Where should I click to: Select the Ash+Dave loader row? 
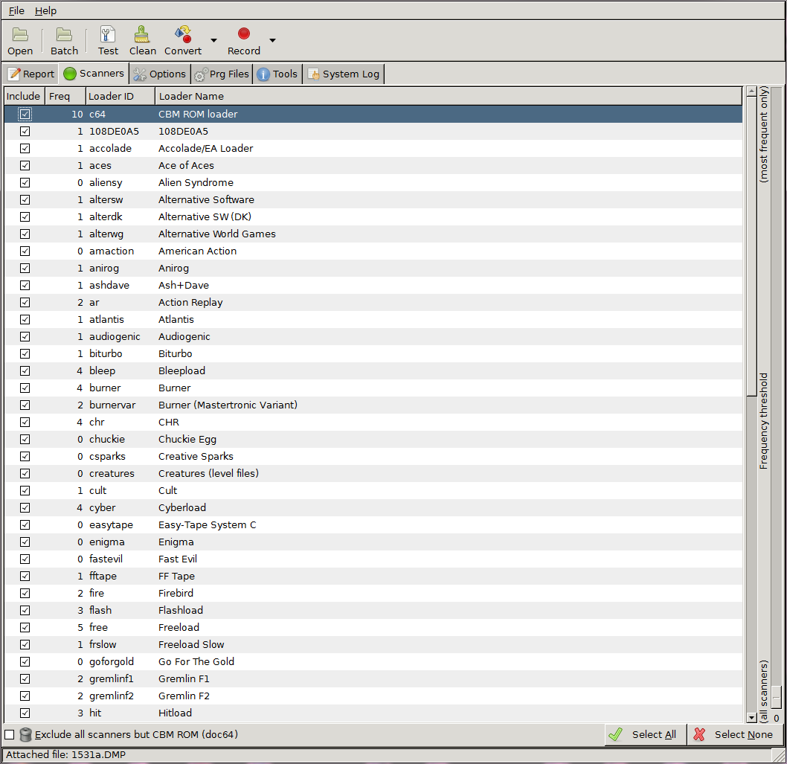[x=373, y=286]
